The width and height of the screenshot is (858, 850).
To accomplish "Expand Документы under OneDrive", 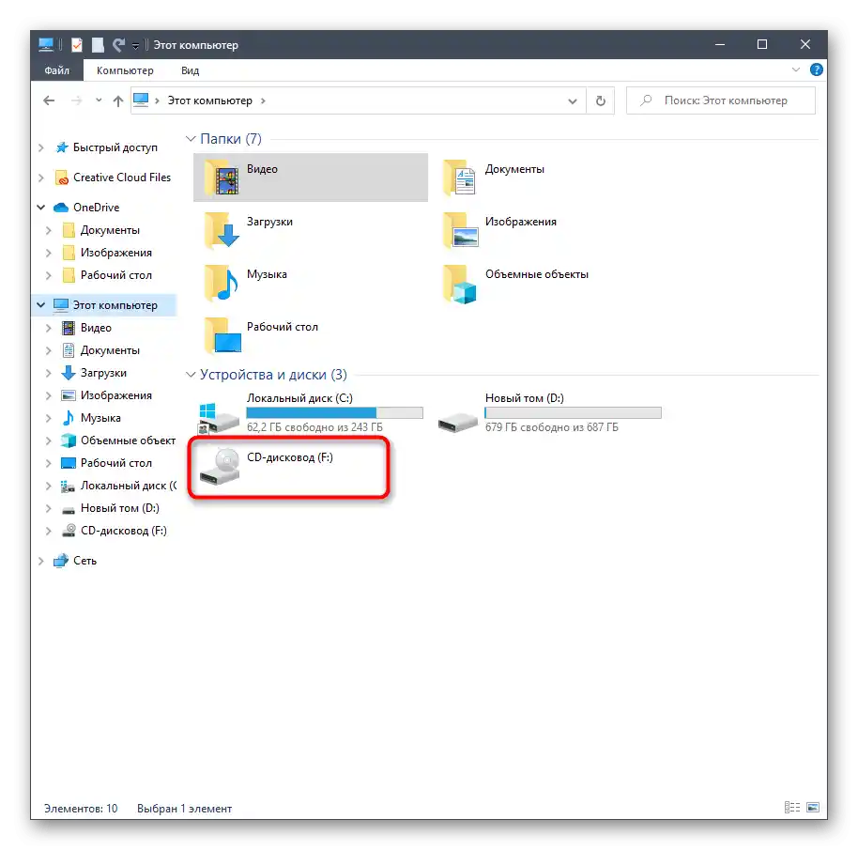I will click(49, 230).
